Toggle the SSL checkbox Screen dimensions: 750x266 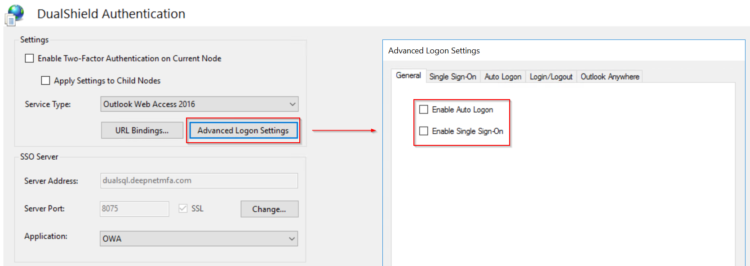[183, 209]
